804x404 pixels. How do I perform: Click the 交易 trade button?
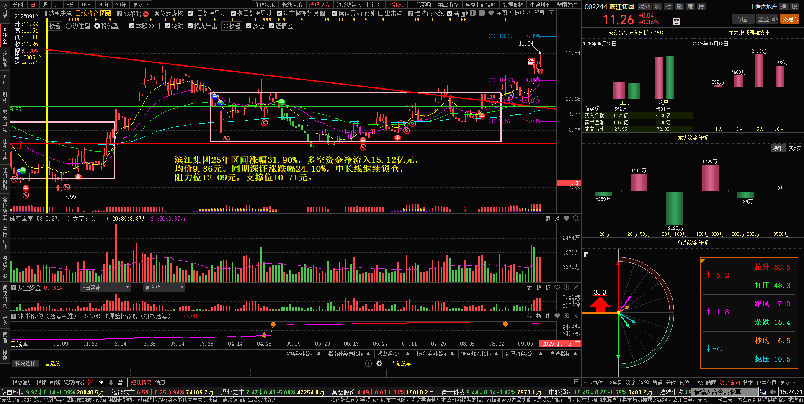pyautogui.click(x=790, y=19)
